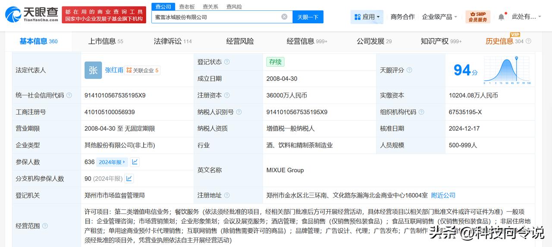Open notifications bell icon
The image size is (552, 247).
[501, 17]
